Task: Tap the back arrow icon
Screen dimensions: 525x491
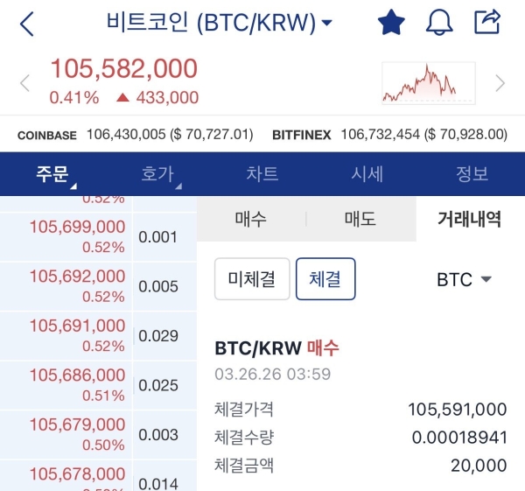Action: [27, 24]
